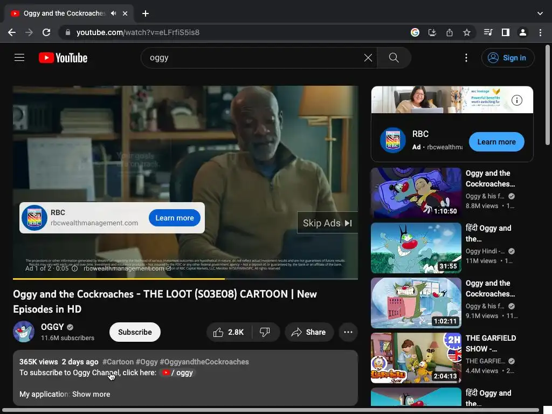Click the yellow ad progress bar

point(119,279)
